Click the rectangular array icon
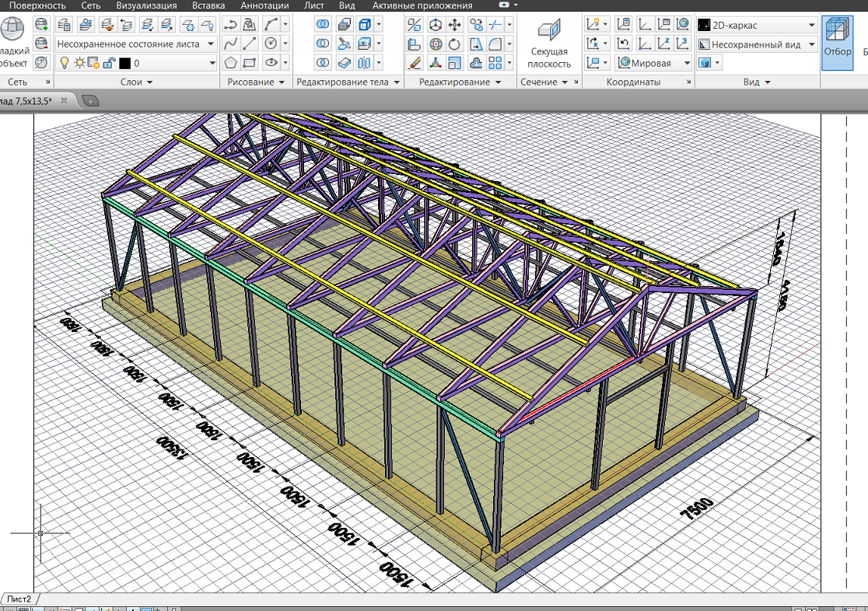The width and height of the screenshot is (868, 611). (495, 62)
